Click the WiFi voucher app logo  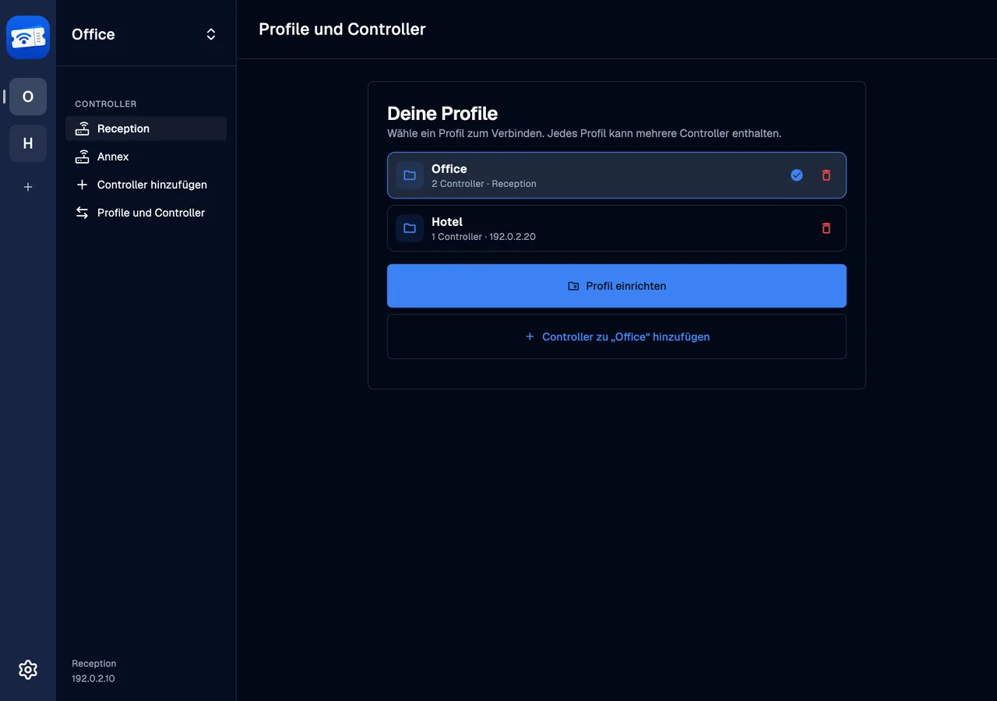28,37
